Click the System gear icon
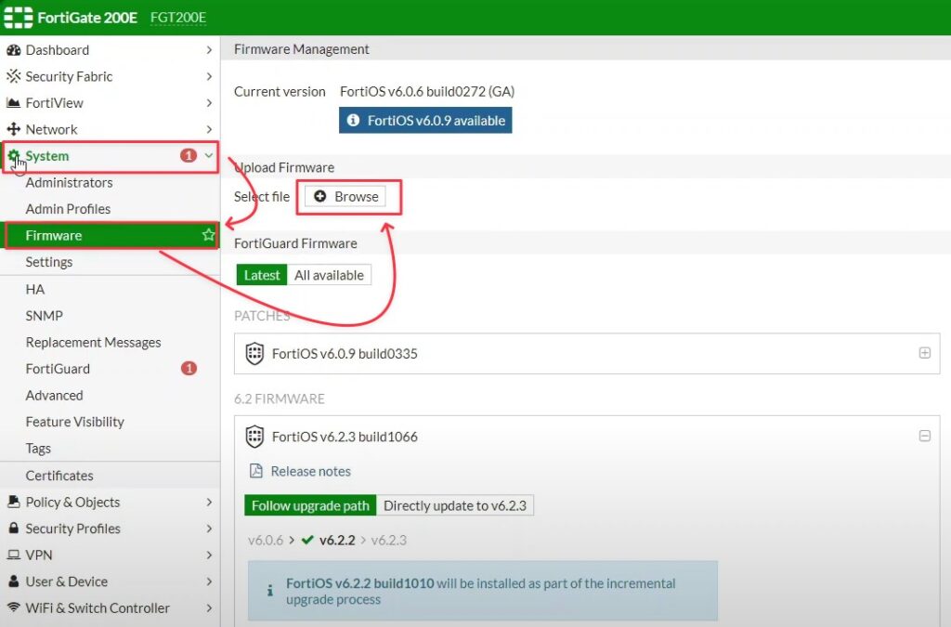 pyautogui.click(x=13, y=156)
